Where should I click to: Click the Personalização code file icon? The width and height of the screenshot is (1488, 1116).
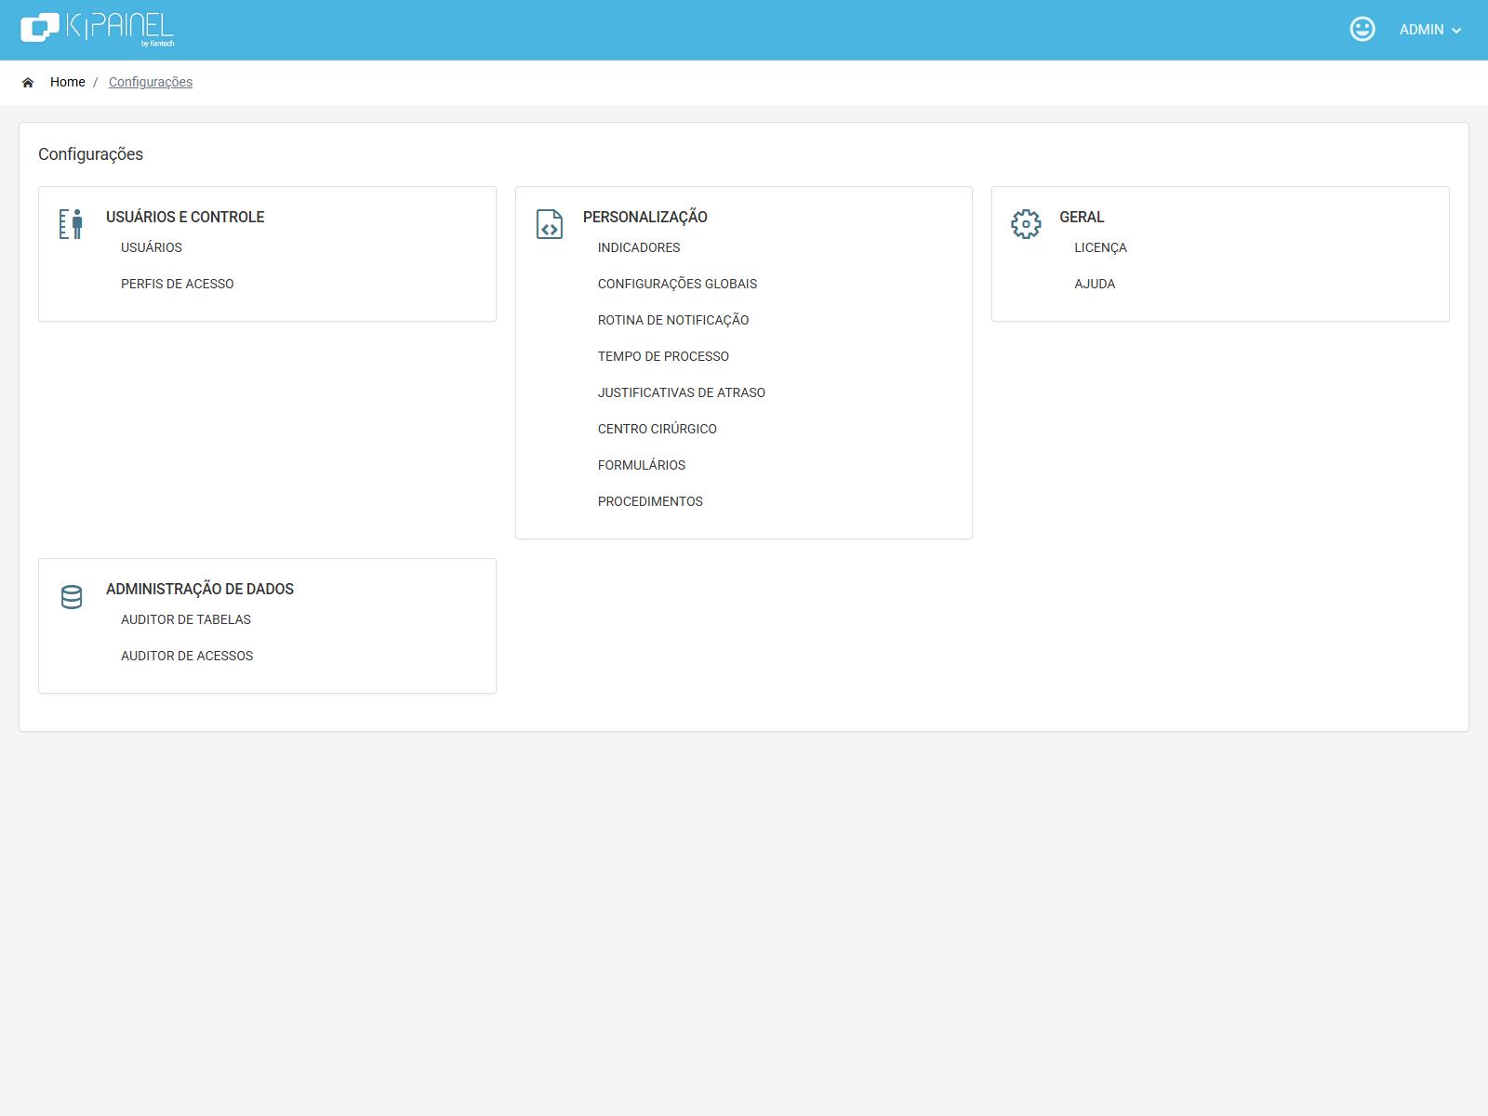pyautogui.click(x=550, y=224)
